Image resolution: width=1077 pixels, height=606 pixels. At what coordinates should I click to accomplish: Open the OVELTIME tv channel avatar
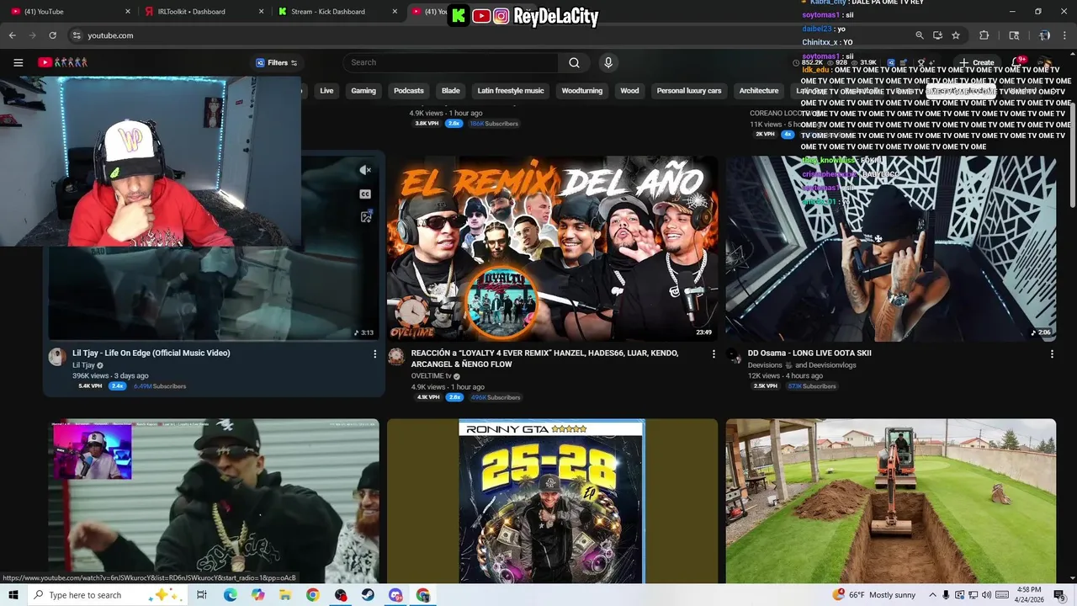[x=396, y=357]
